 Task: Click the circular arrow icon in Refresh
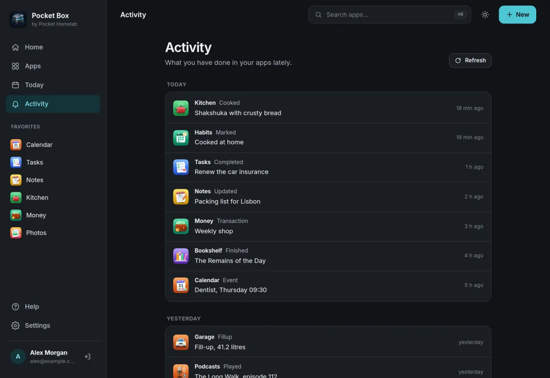458,60
